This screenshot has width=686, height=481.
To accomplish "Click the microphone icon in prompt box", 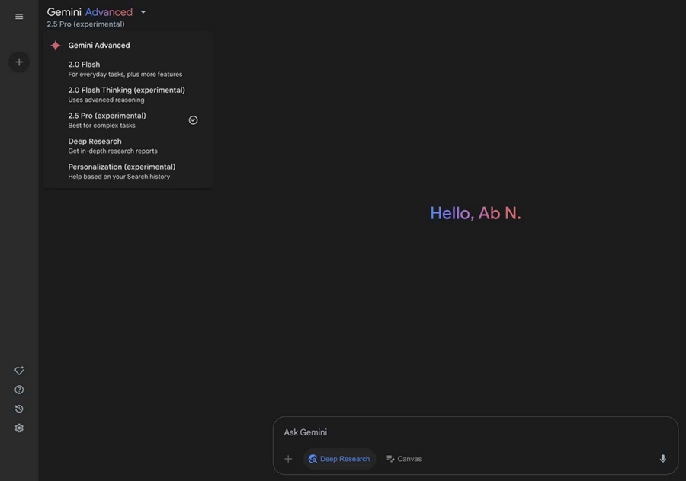I will (663, 459).
